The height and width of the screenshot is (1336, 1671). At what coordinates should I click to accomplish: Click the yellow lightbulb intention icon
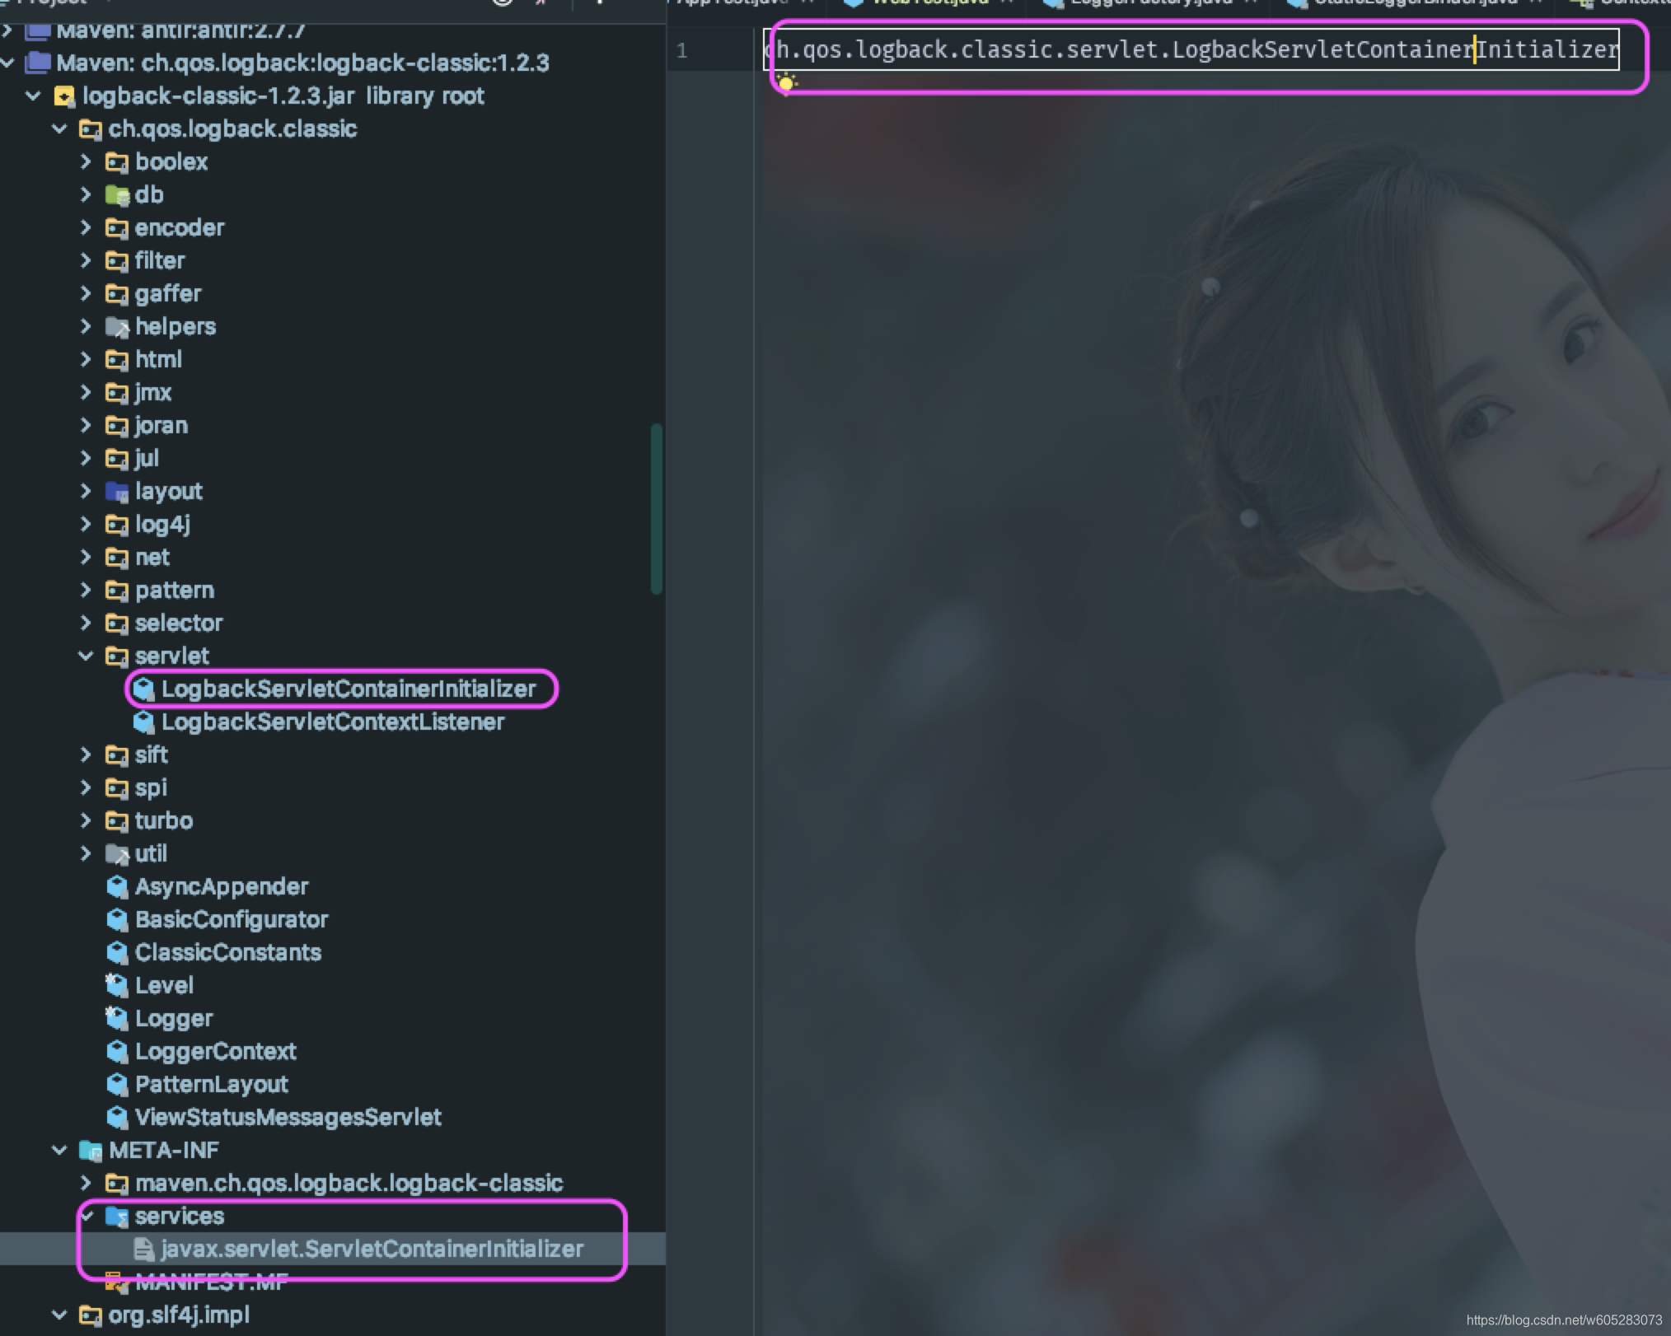pyautogui.click(x=786, y=82)
